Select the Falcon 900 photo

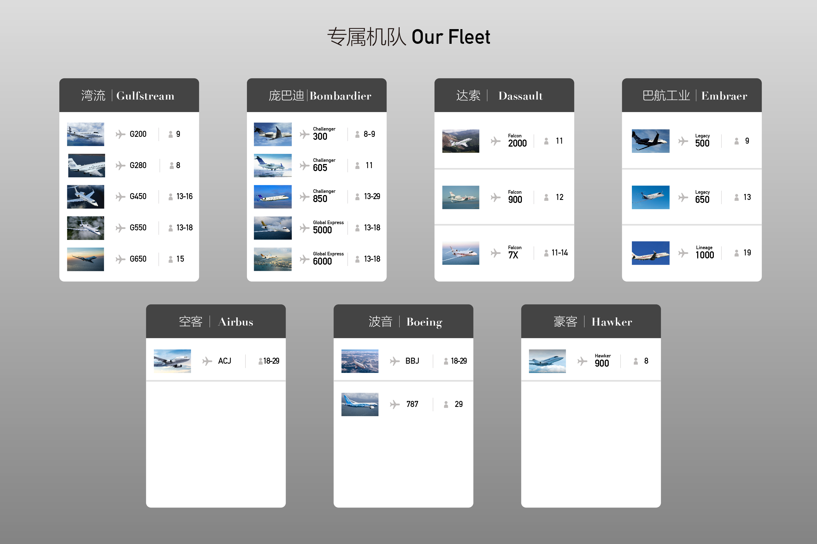coord(460,197)
